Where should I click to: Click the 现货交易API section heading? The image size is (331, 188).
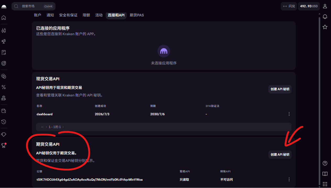tap(48, 79)
